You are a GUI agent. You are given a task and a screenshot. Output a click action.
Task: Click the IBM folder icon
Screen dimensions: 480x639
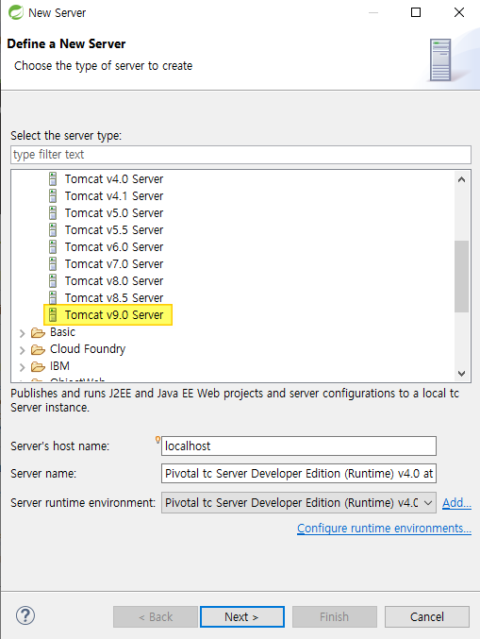[x=39, y=367]
